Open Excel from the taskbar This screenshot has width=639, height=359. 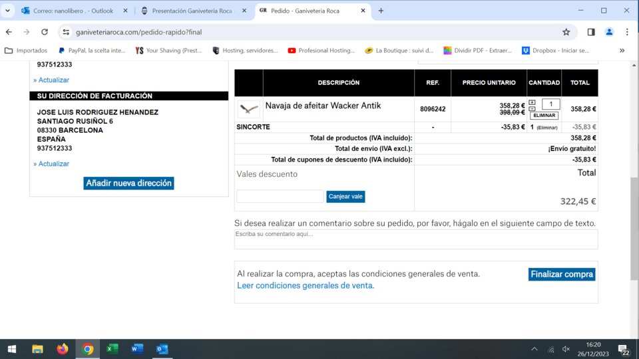pos(112,349)
